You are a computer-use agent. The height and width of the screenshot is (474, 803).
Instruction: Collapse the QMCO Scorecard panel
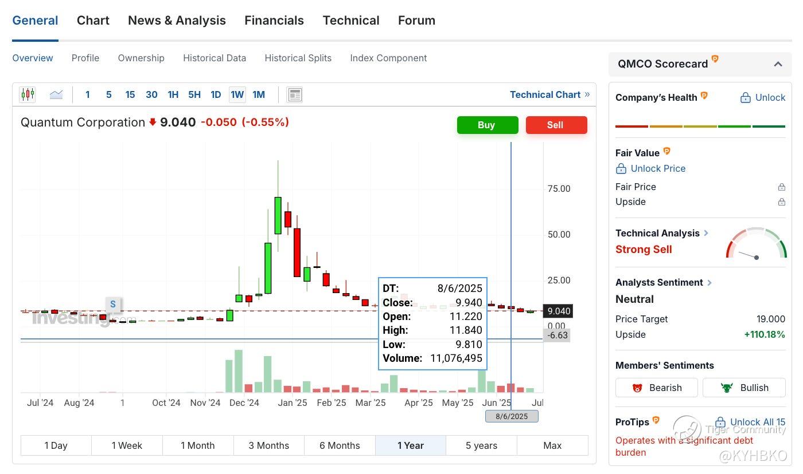778,64
